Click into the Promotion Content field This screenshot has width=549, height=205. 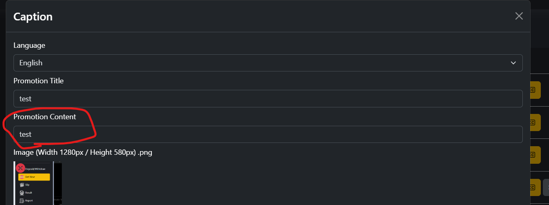(x=268, y=134)
